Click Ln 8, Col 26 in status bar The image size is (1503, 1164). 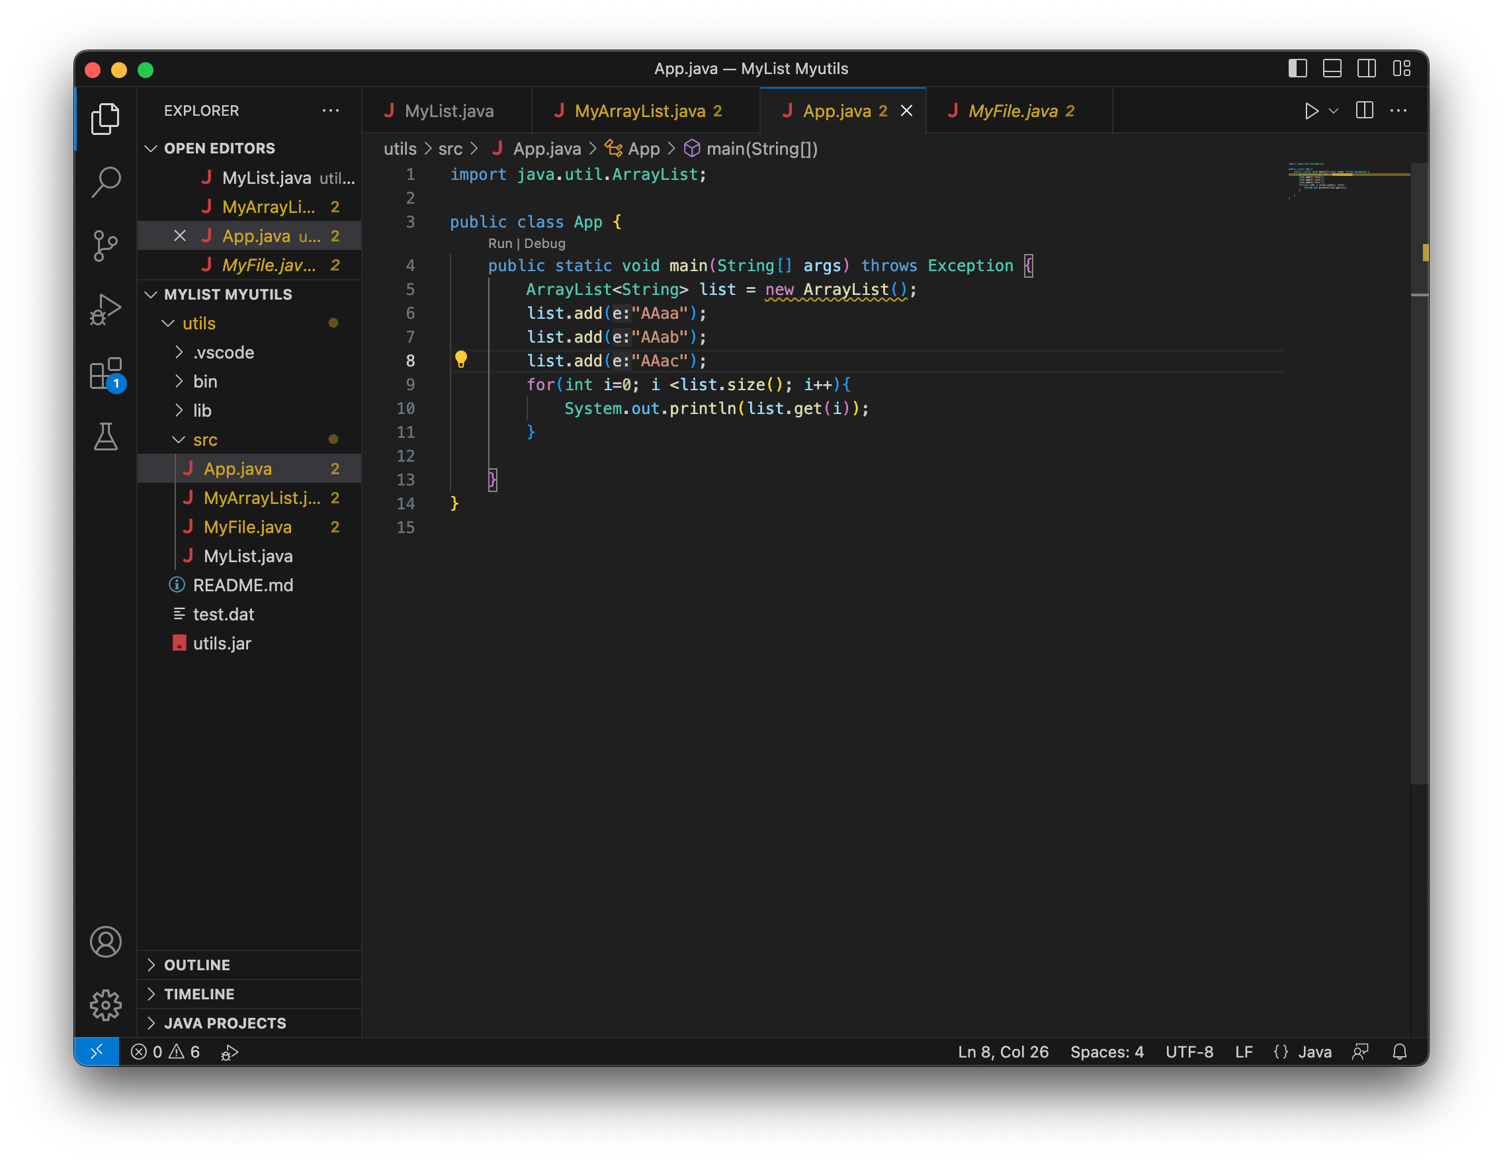[x=1004, y=1052]
